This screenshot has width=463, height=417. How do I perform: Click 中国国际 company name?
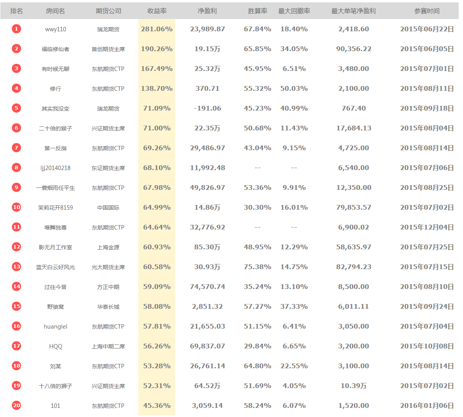[108, 208]
